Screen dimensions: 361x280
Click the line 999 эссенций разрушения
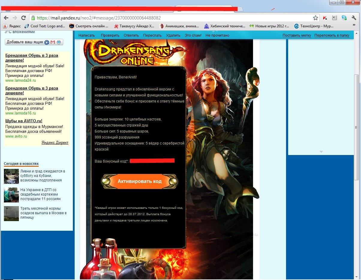(117, 137)
